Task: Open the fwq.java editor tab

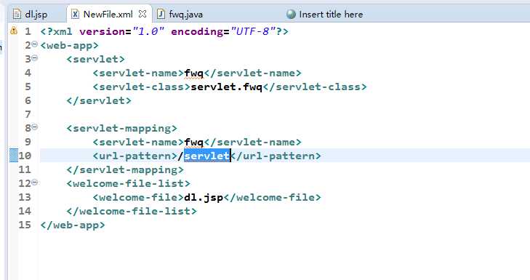Action: pos(185,15)
